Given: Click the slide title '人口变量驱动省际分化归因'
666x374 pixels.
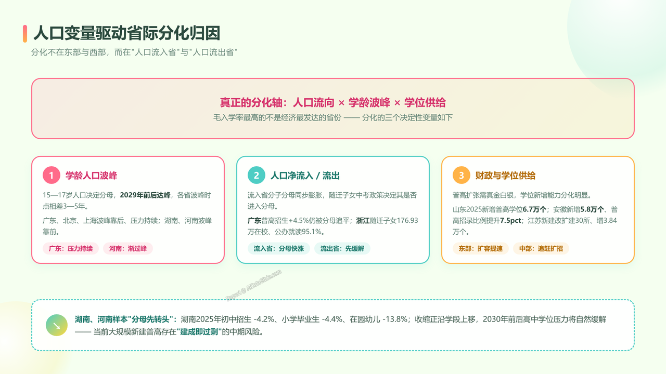Looking at the screenshot, I should coord(126,33).
